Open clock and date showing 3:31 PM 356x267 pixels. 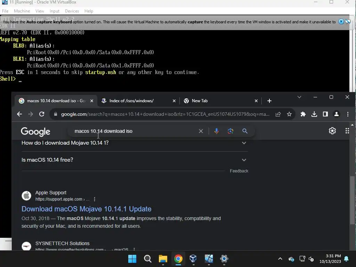330,259
